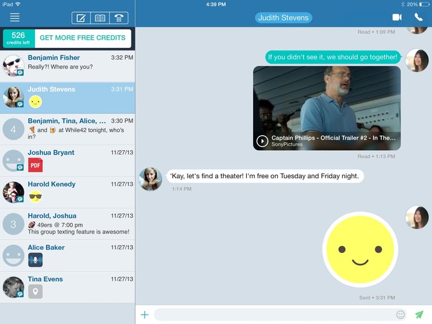This screenshot has height=324, width=432.
Task: Open the hamburger menu
Action: (x=14, y=17)
